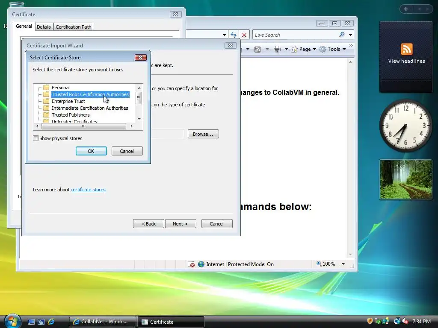
Task: Switch to the General tab
Action: (x=24, y=26)
